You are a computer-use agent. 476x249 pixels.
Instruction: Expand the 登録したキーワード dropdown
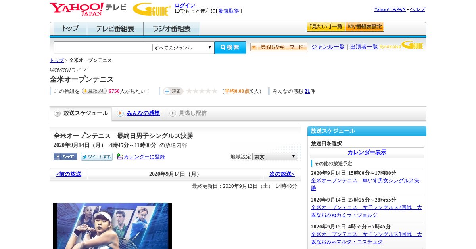(279, 47)
